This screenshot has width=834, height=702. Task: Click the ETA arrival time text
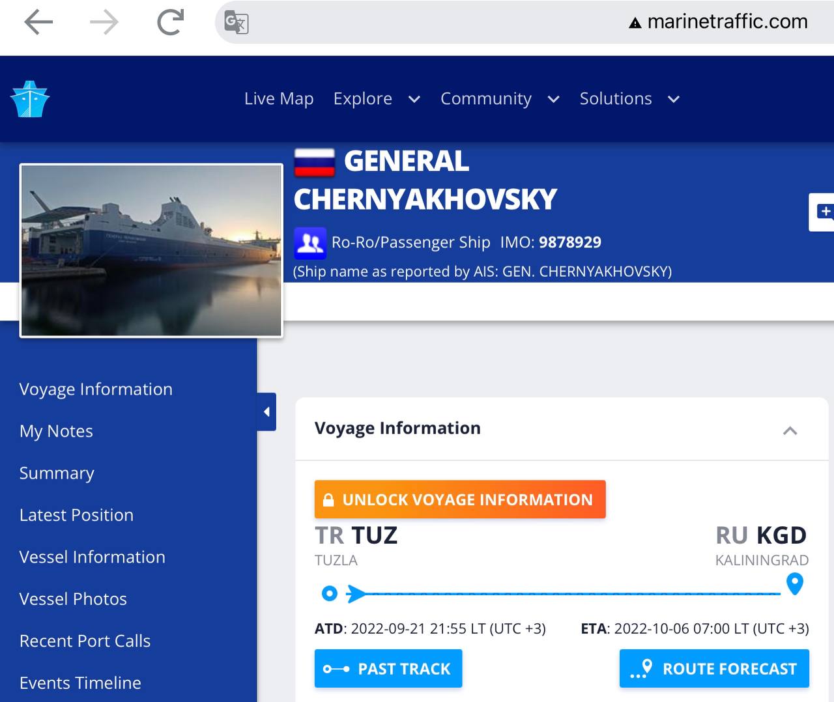click(x=695, y=628)
